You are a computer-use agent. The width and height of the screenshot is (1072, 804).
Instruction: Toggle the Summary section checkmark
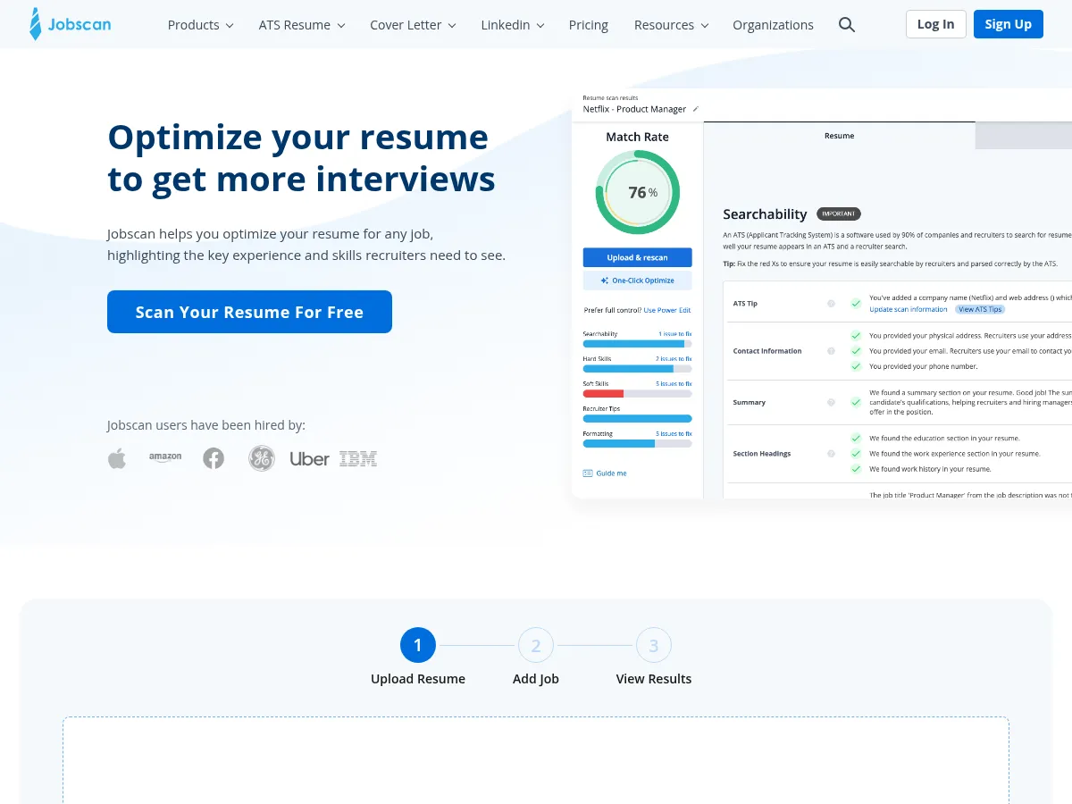(x=856, y=401)
